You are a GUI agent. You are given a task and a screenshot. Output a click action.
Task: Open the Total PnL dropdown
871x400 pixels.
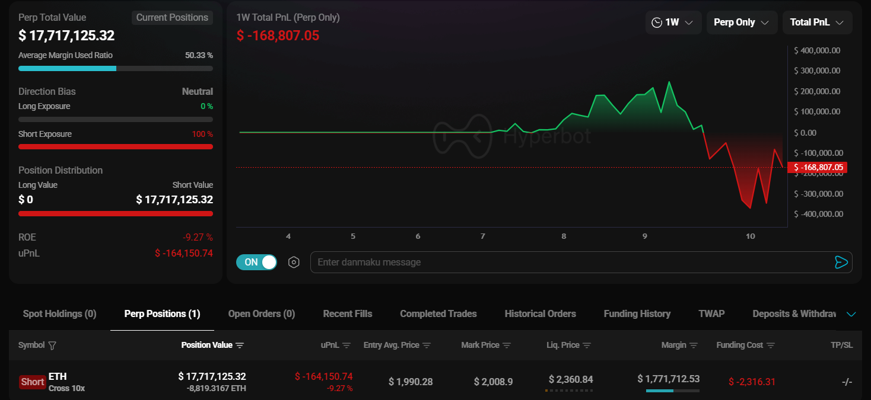pos(816,23)
